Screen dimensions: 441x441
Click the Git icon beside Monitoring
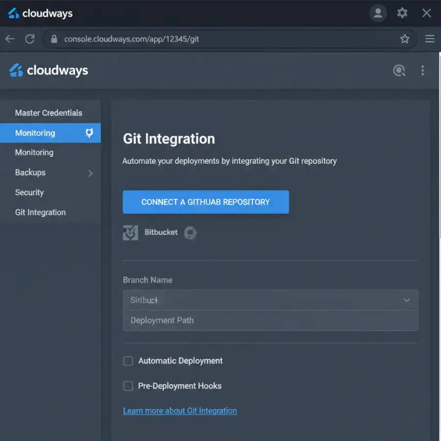click(x=89, y=133)
